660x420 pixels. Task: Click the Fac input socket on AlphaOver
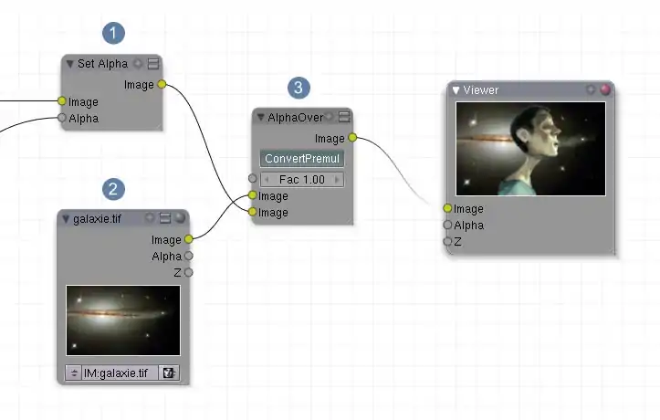[x=253, y=178]
